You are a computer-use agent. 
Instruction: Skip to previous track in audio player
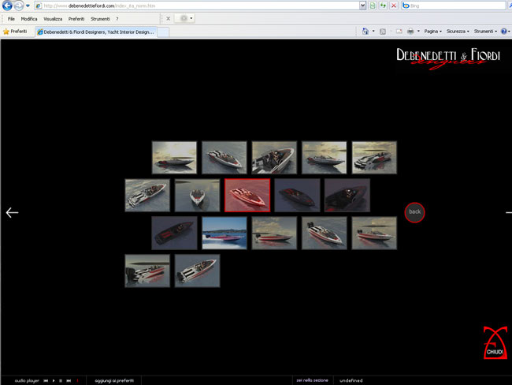click(46, 381)
